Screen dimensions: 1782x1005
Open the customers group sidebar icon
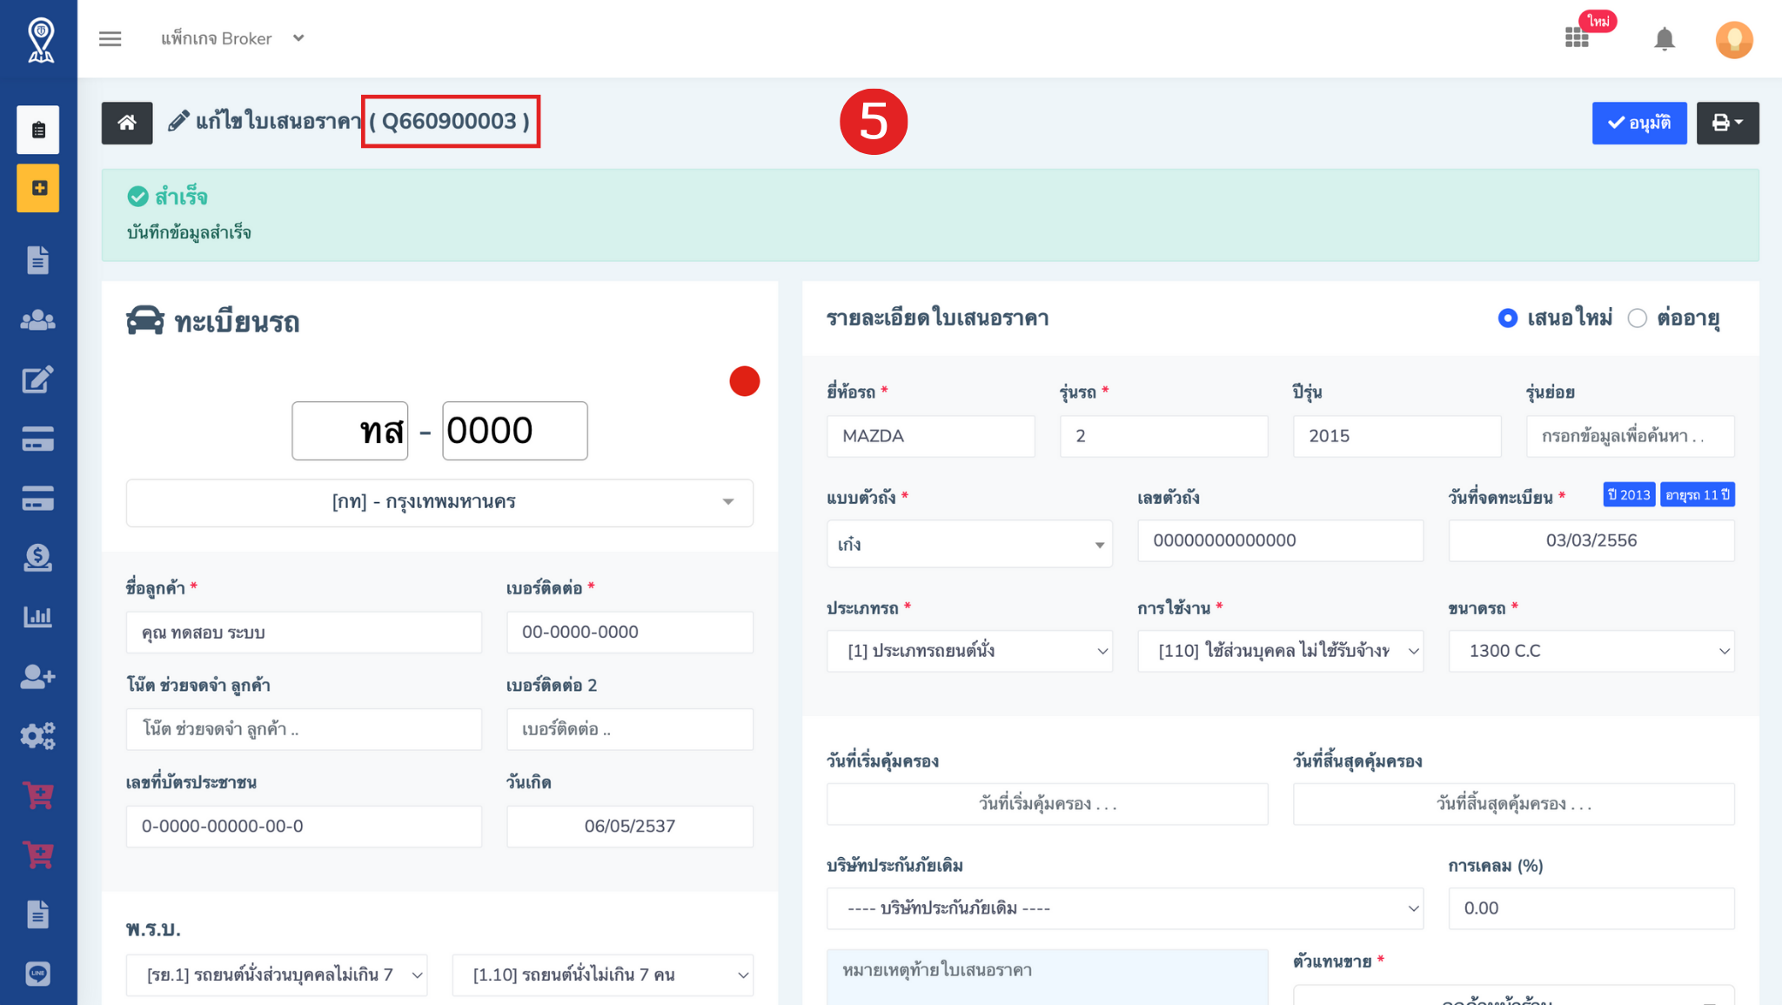click(x=38, y=320)
